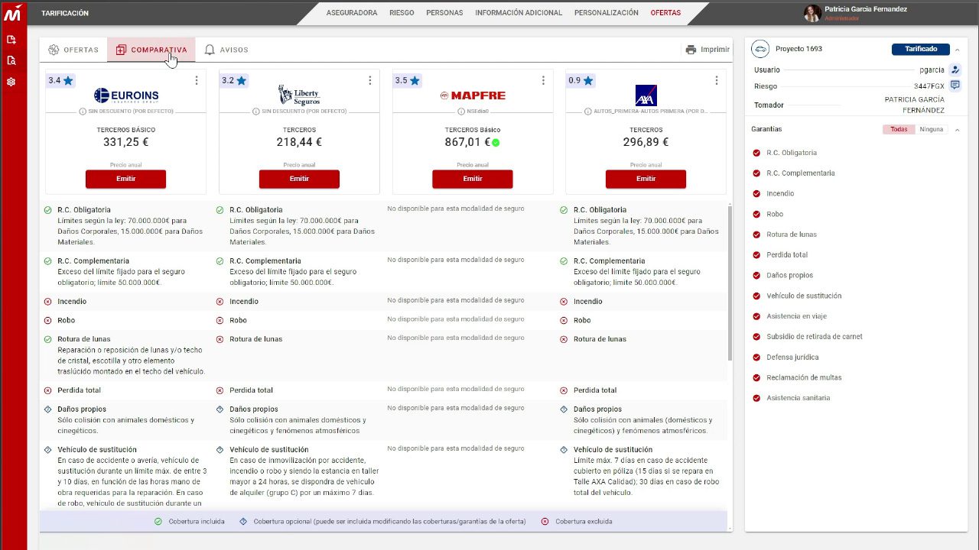This screenshot has width=979, height=550.
Task: Click Patricia Garcia Fernandez user name
Action: click(866, 9)
